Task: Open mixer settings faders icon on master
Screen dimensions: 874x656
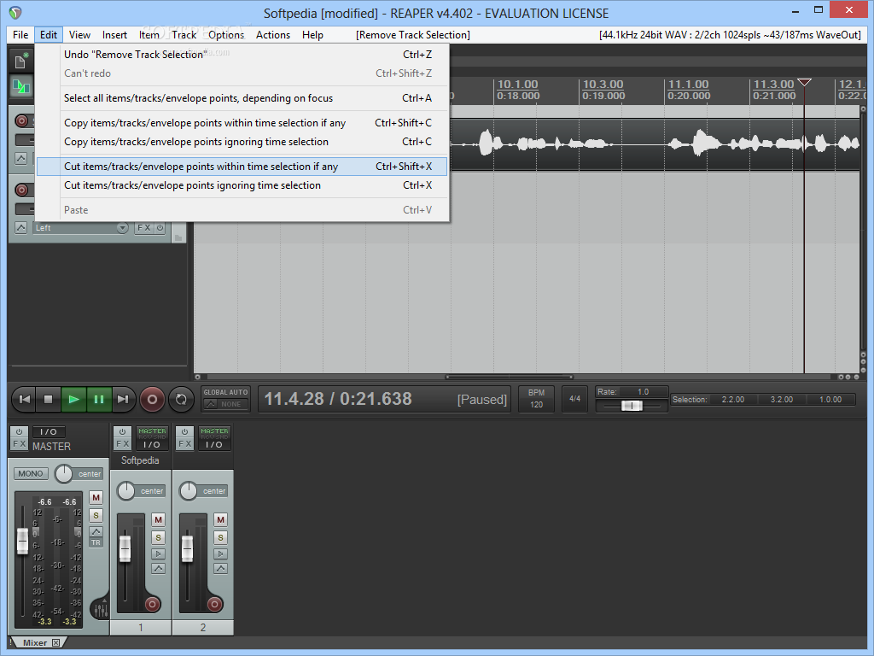Action: [x=101, y=609]
